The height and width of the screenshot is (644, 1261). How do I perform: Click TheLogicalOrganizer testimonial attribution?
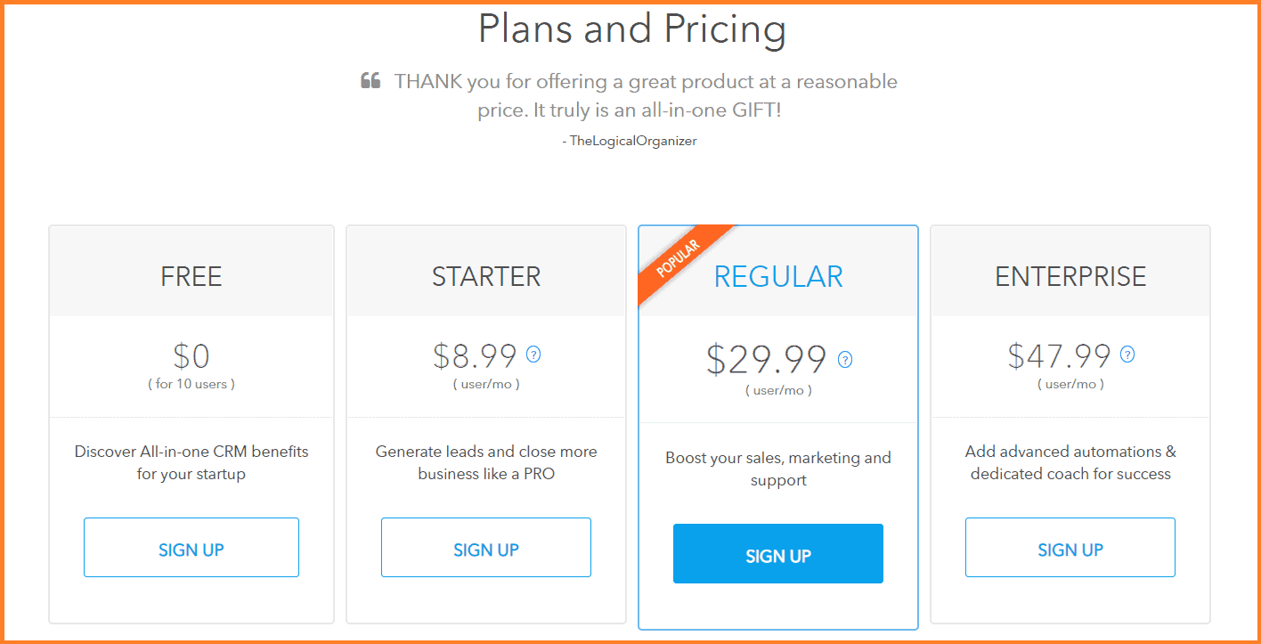coord(630,141)
